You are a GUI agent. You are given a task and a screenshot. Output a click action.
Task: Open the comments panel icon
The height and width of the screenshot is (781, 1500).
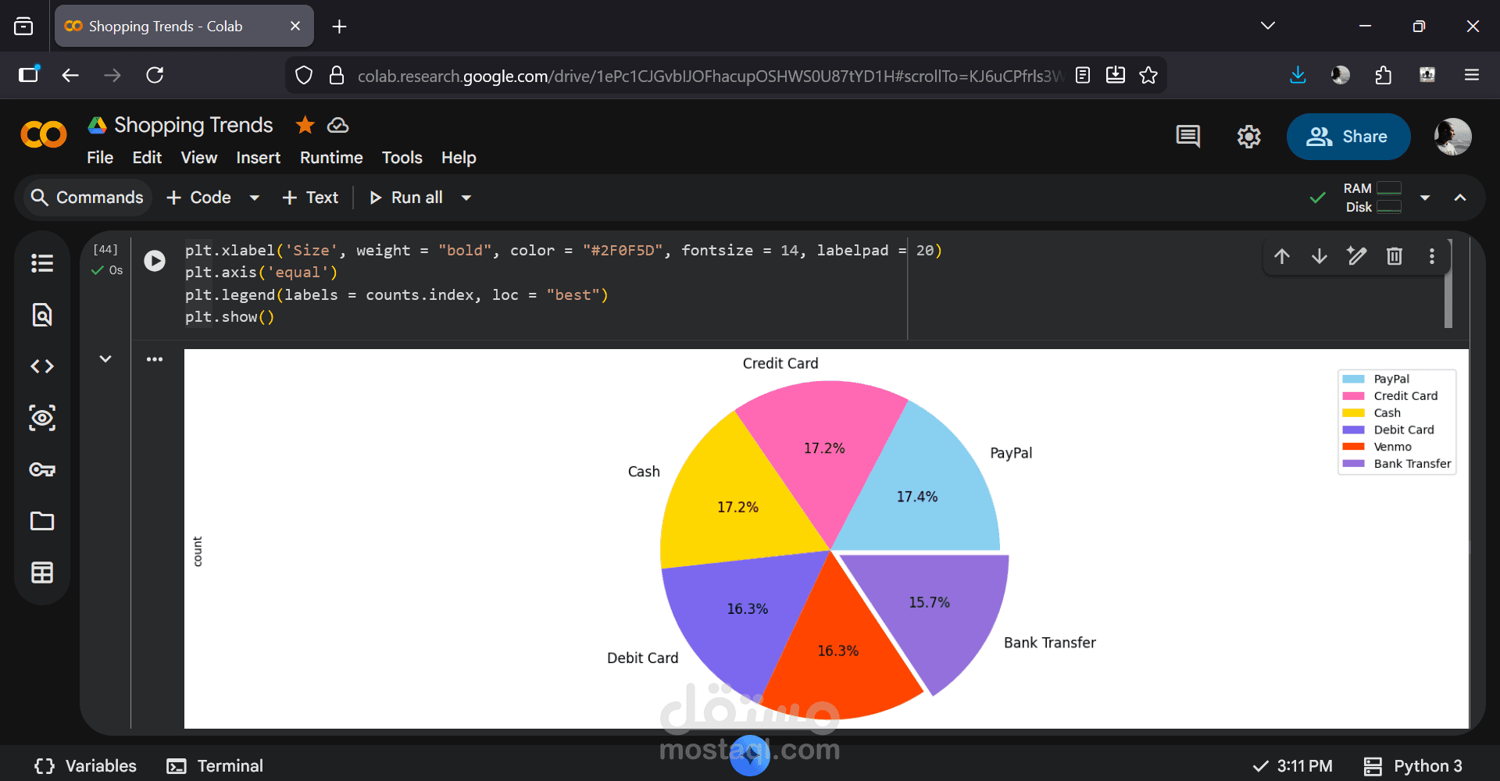(x=1187, y=137)
